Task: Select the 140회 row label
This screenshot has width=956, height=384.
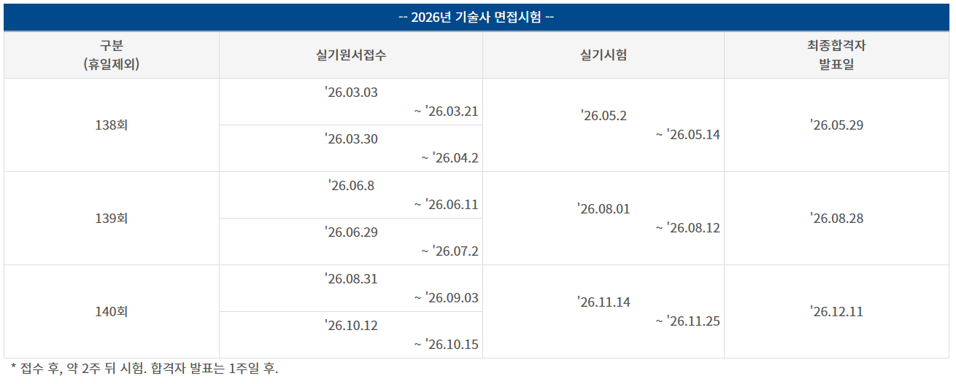Action: [111, 312]
